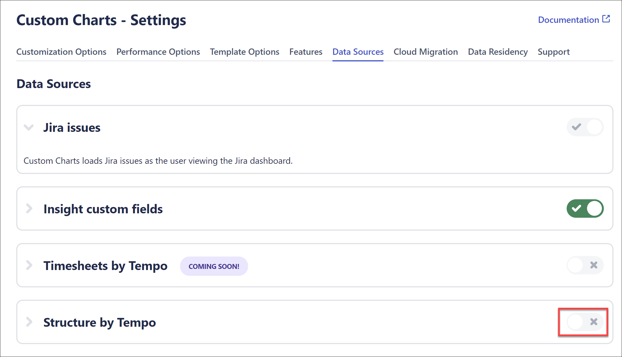Click the downward chevron next to Jira issues
Image resolution: width=622 pixels, height=357 pixels.
pyautogui.click(x=29, y=127)
